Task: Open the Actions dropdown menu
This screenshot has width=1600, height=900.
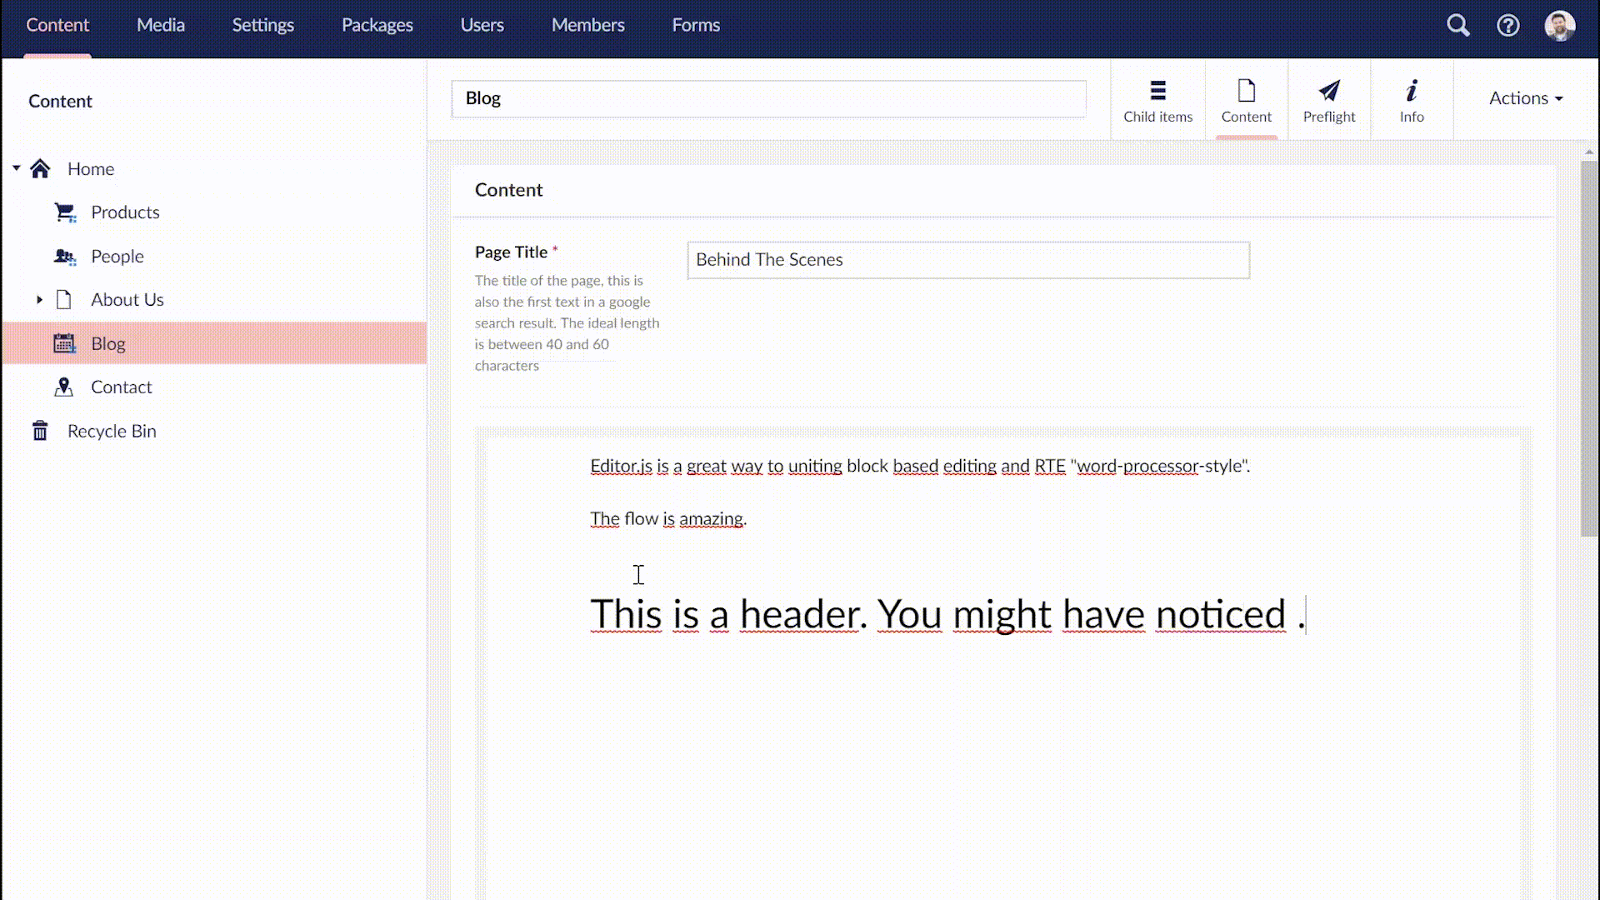Action: pyautogui.click(x=1525, y=98)
